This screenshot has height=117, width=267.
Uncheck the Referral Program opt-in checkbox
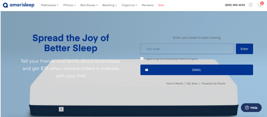click(x=142, y=59)
